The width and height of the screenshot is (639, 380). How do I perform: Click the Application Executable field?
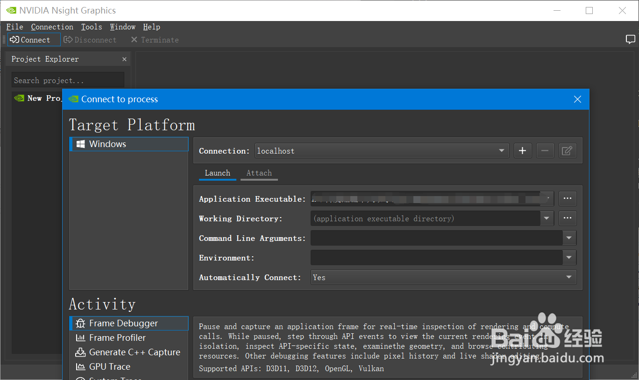point(426,199)
